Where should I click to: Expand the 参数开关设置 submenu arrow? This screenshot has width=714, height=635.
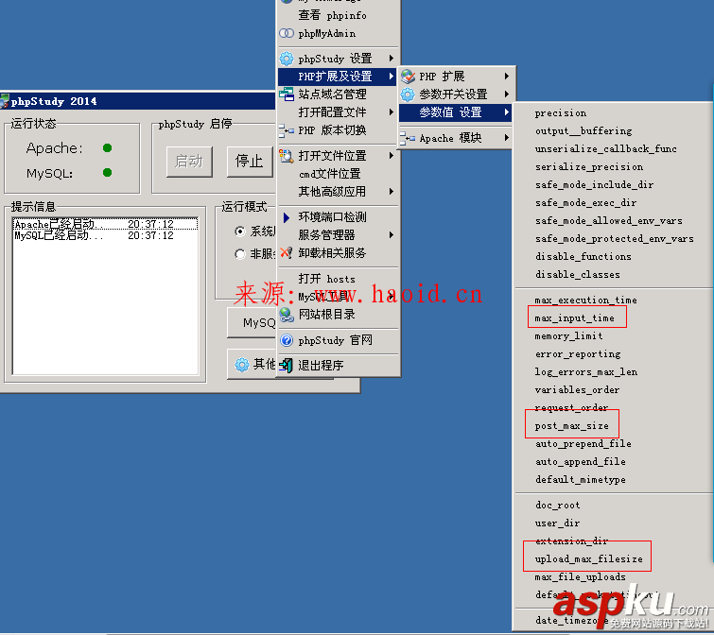(x=506, y=94)
